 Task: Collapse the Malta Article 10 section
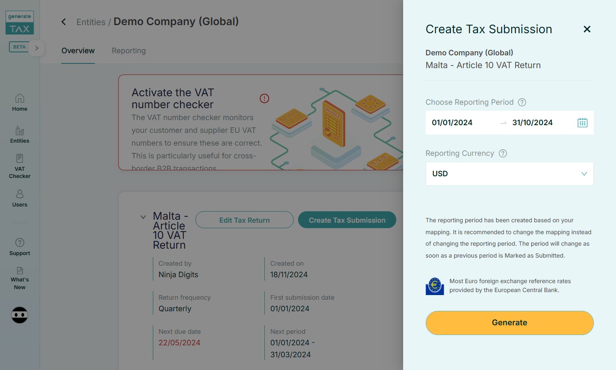point(143,217)
